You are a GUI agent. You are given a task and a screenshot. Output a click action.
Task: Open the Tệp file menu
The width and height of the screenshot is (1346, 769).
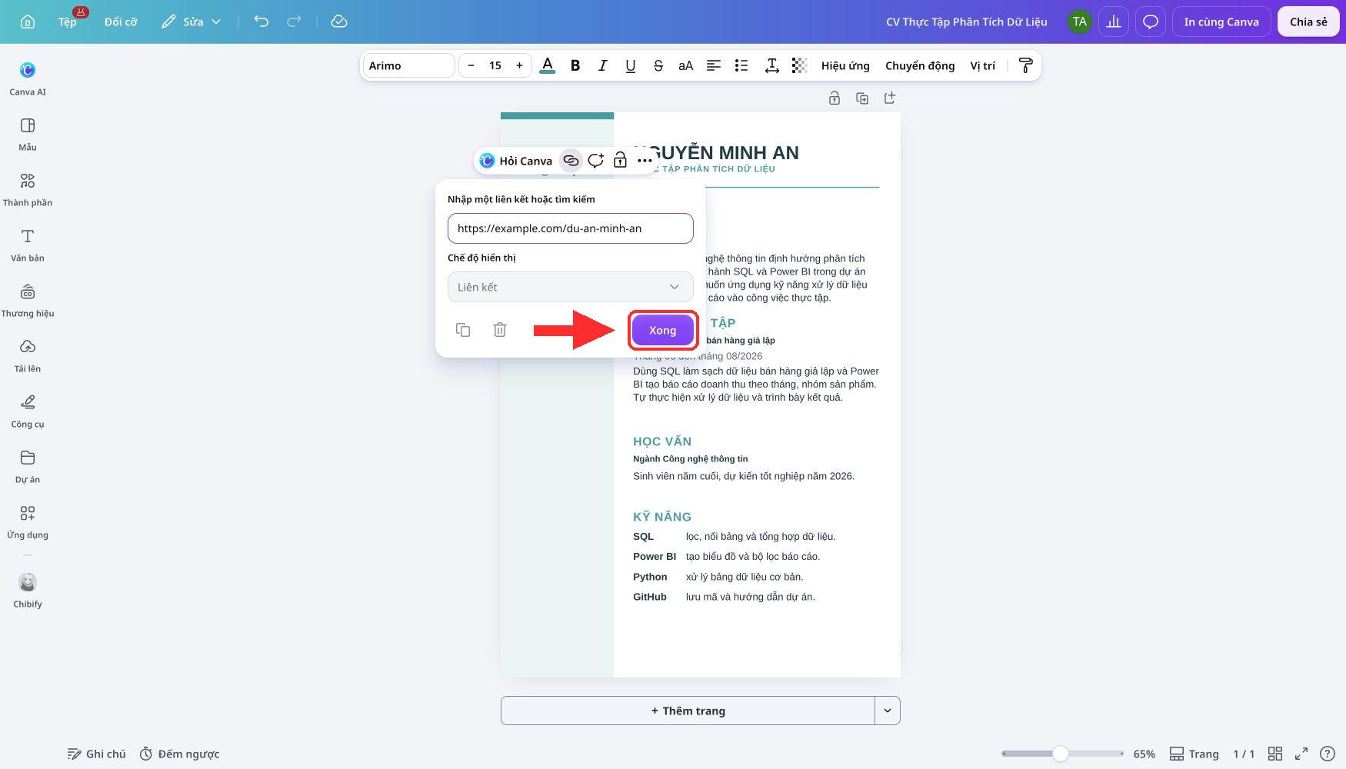(68, 22)
